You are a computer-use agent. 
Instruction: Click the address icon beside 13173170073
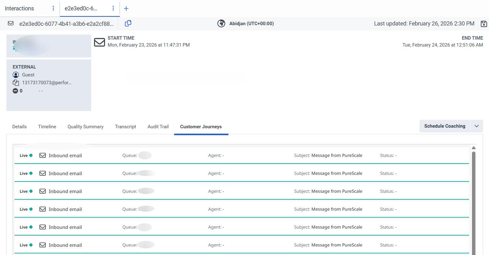tap(16, 82)
